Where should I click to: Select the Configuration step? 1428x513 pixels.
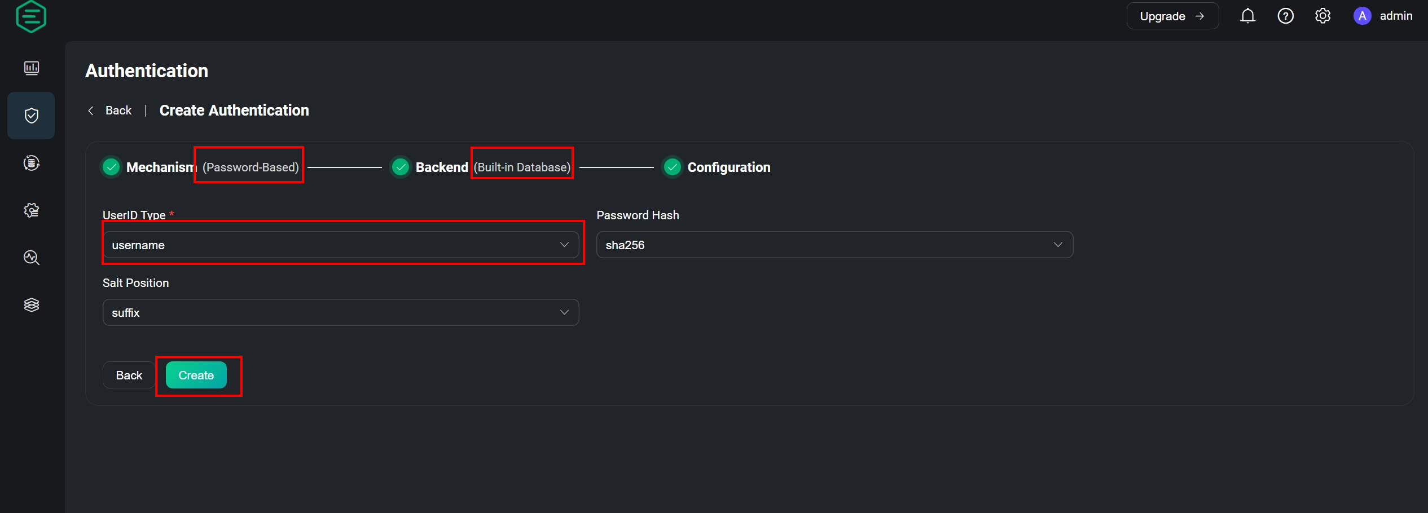pos(728,167)
